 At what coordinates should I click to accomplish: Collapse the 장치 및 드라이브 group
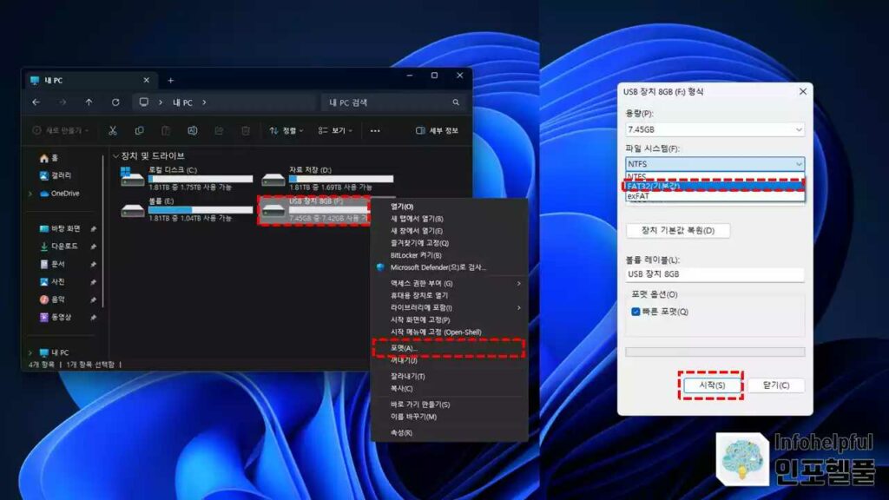click(x=115, y=156)
